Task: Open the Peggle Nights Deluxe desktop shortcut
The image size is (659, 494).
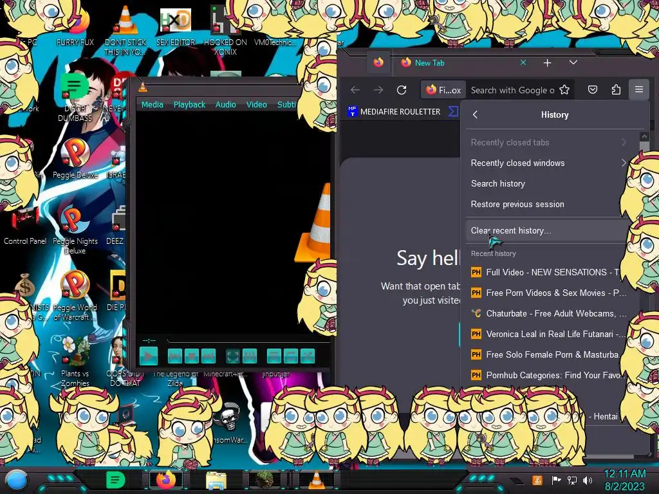Action: point(75,230)
